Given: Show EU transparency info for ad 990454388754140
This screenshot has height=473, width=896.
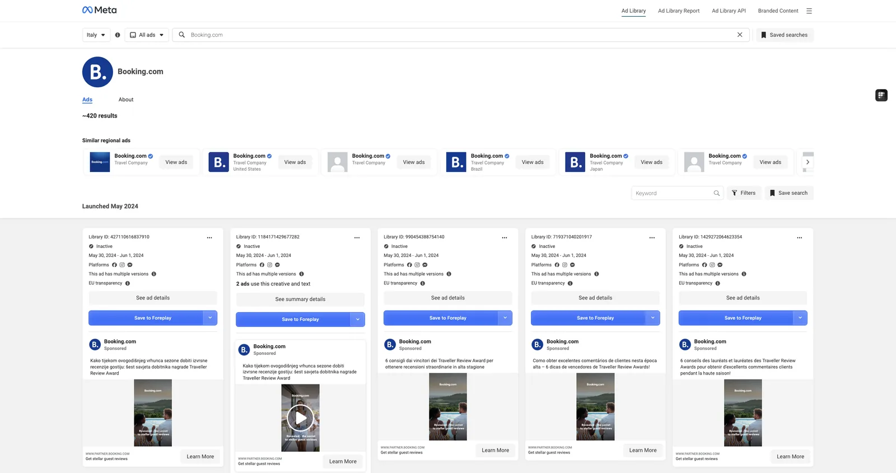Looking at the screenshot, I should (x=423, y=283).
